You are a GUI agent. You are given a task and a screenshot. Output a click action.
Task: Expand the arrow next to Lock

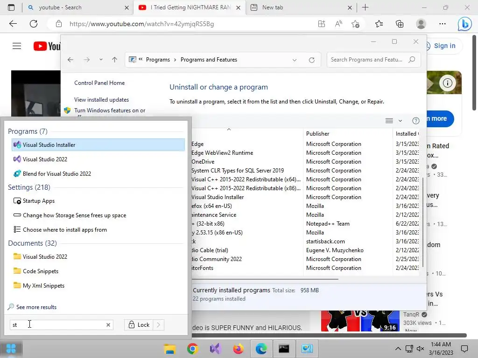(159, 325)
